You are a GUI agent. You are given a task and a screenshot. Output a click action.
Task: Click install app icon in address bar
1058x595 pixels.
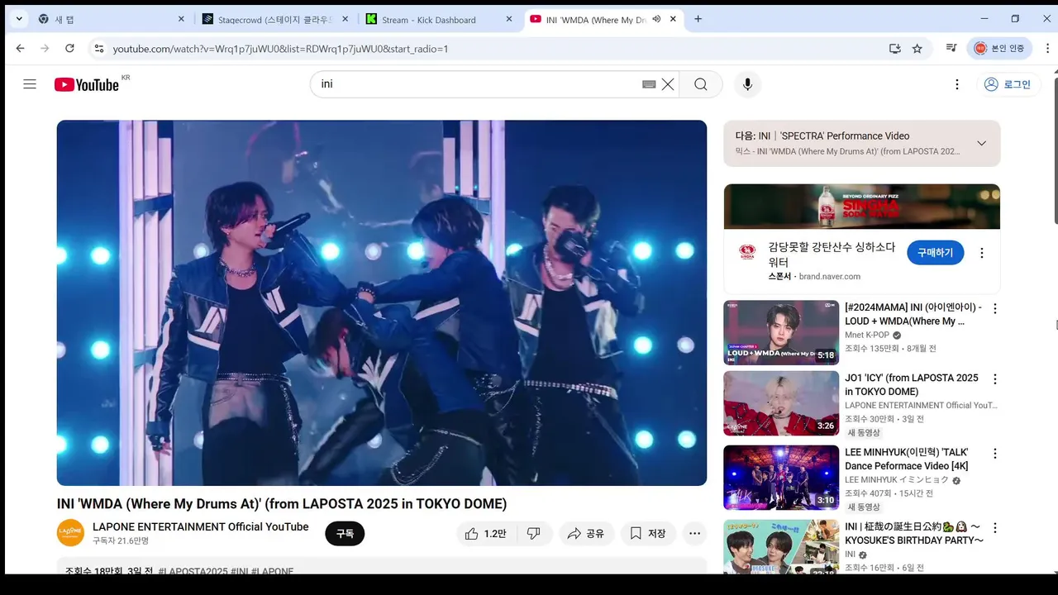point(894,49)
